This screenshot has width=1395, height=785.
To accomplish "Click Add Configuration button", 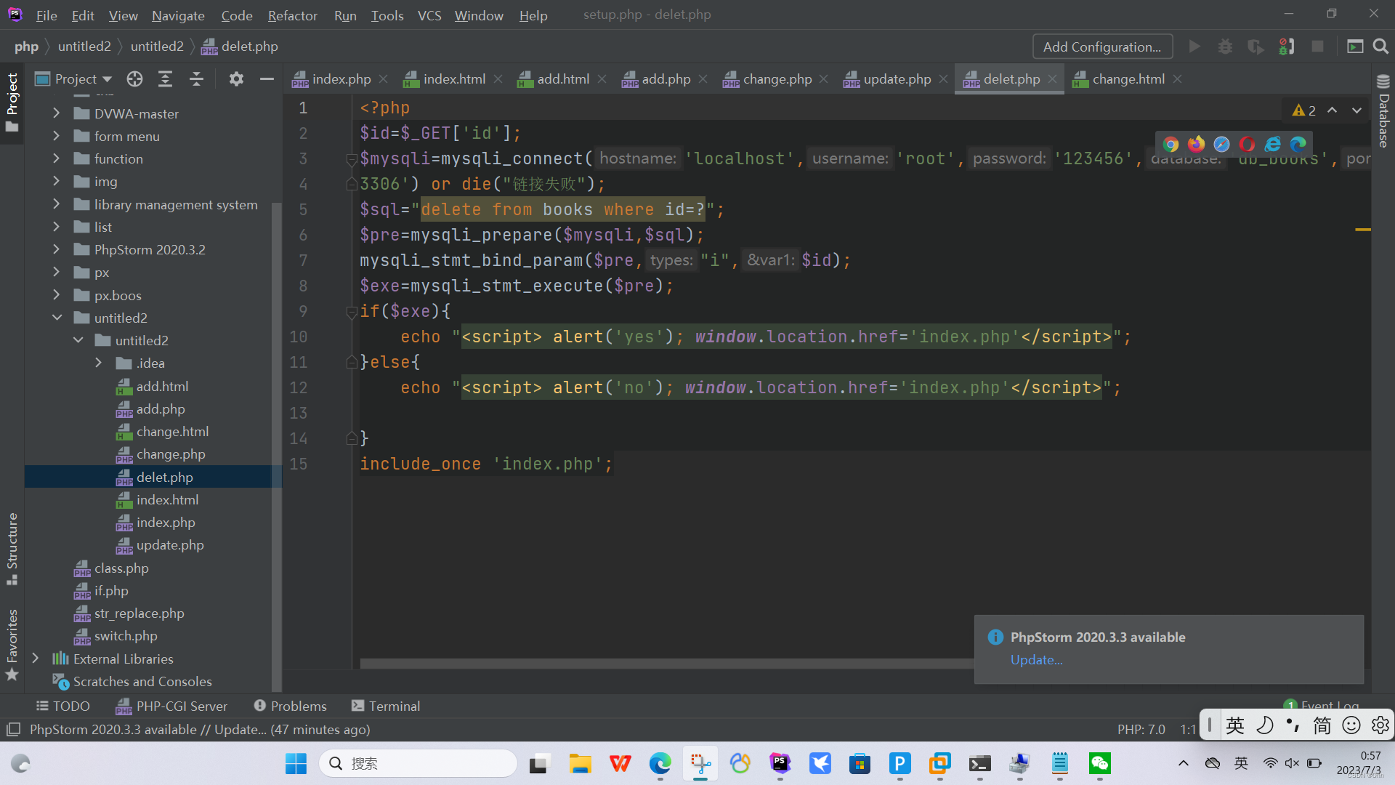I will (1102, 47).
